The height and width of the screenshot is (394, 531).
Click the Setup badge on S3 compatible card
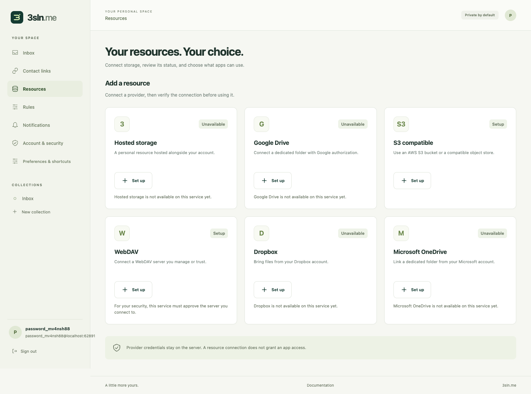click(x=498, y=124)
